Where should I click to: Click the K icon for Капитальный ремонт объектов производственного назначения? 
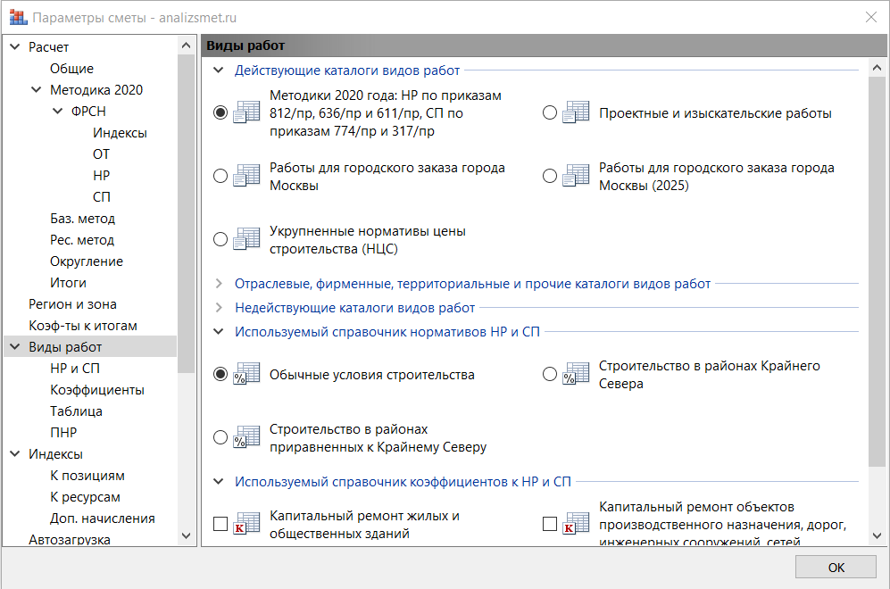point(576,524)
